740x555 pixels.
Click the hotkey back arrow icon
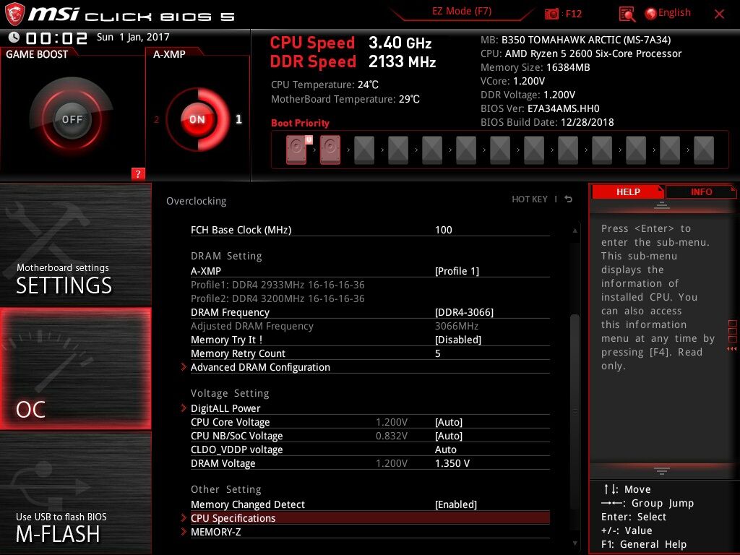[x=569, y=199]
